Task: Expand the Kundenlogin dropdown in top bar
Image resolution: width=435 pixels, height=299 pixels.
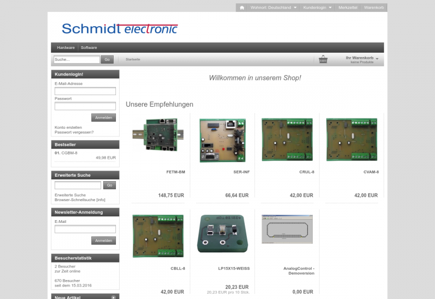Action: [317, 8]
